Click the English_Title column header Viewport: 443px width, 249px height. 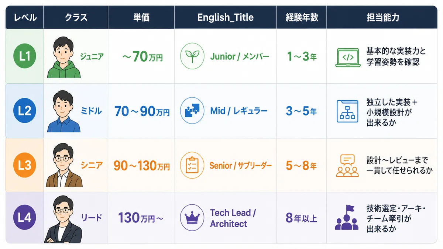point(226,17)
